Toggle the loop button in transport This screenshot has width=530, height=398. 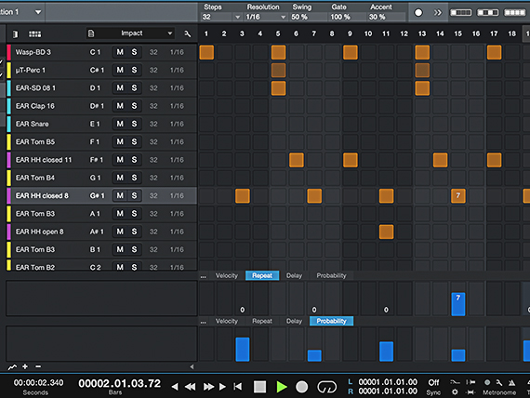[x=327, y=387]
